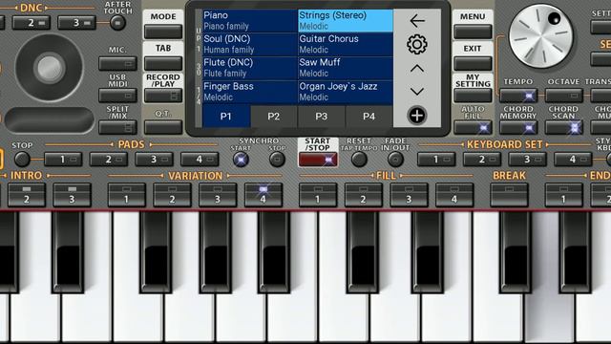This screenshot has width=611, height=344.
Task: Select Finger Bass sound
Action: point(250,92)
